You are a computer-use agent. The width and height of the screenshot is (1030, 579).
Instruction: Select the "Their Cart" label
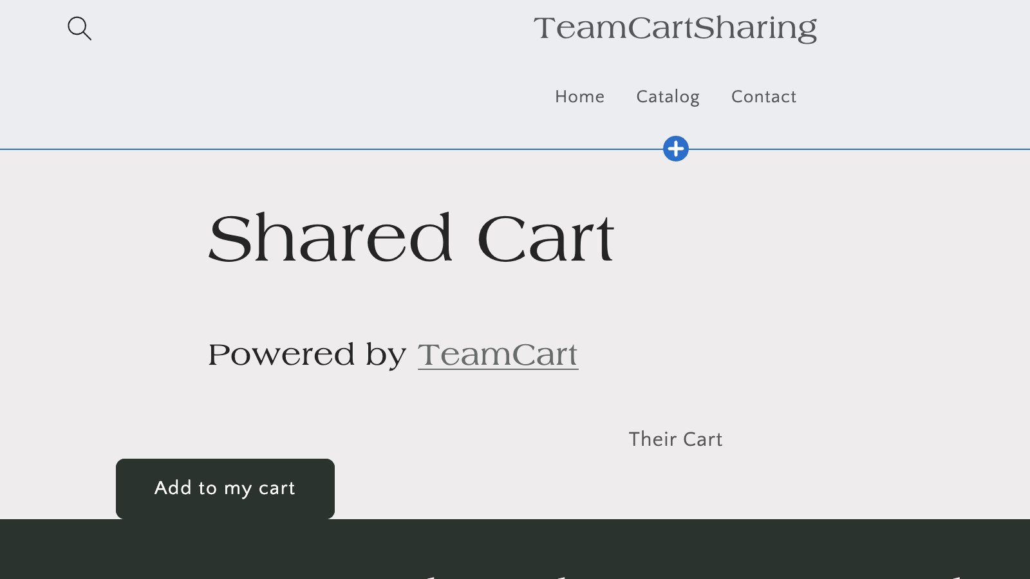675,439
